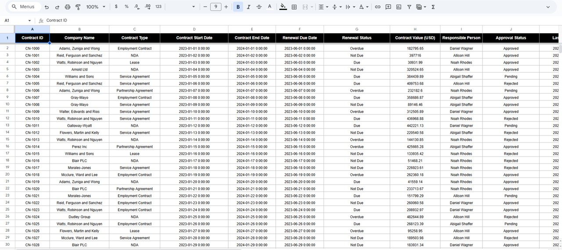Reduce font size with minus button

tap(205, 7)
